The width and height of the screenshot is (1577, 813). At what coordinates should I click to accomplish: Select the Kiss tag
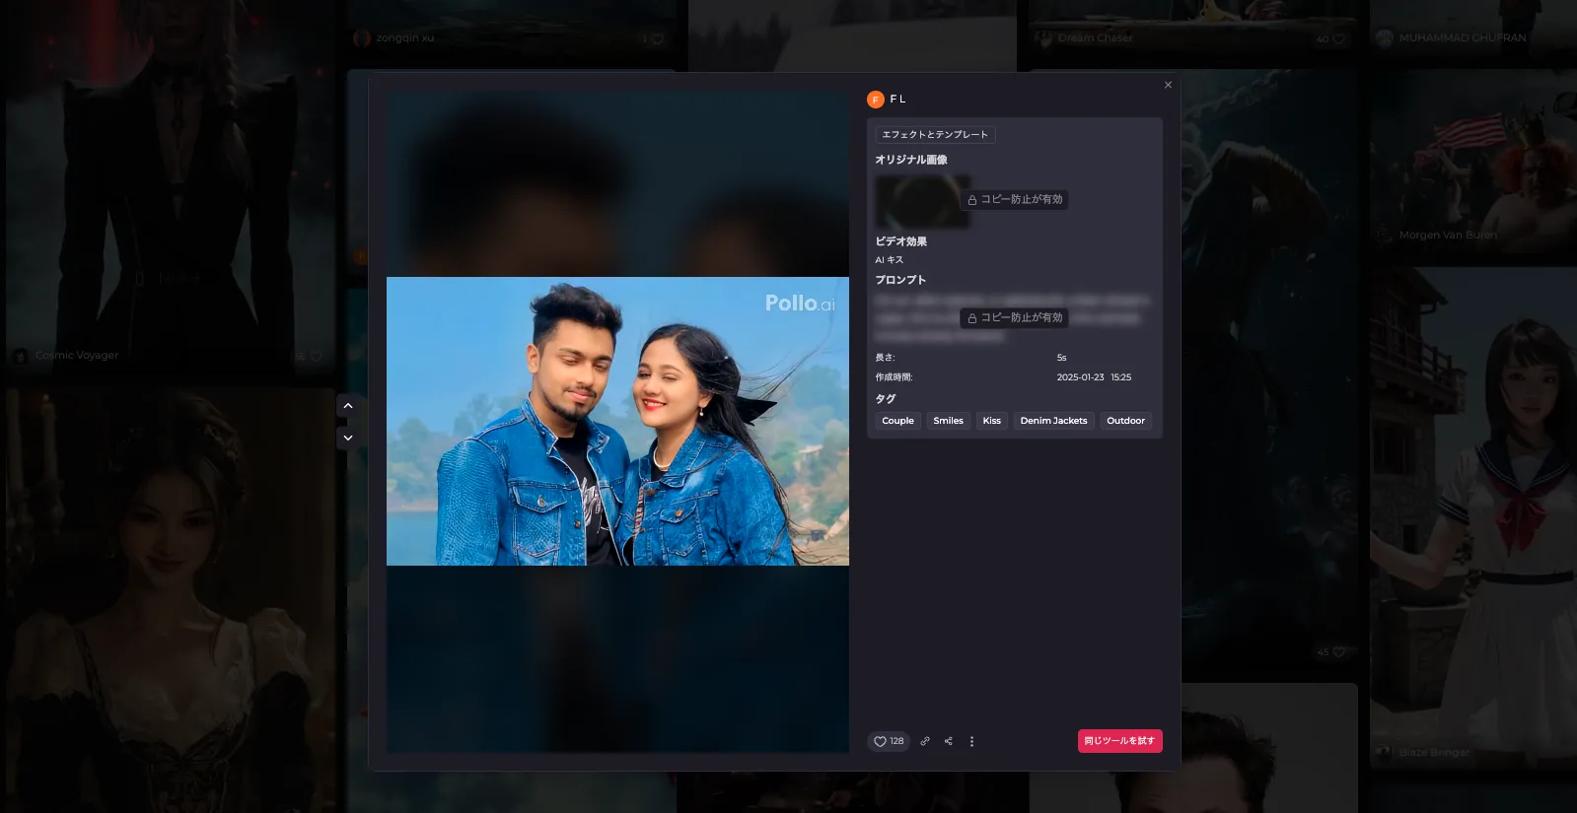[x=991, y=421]
